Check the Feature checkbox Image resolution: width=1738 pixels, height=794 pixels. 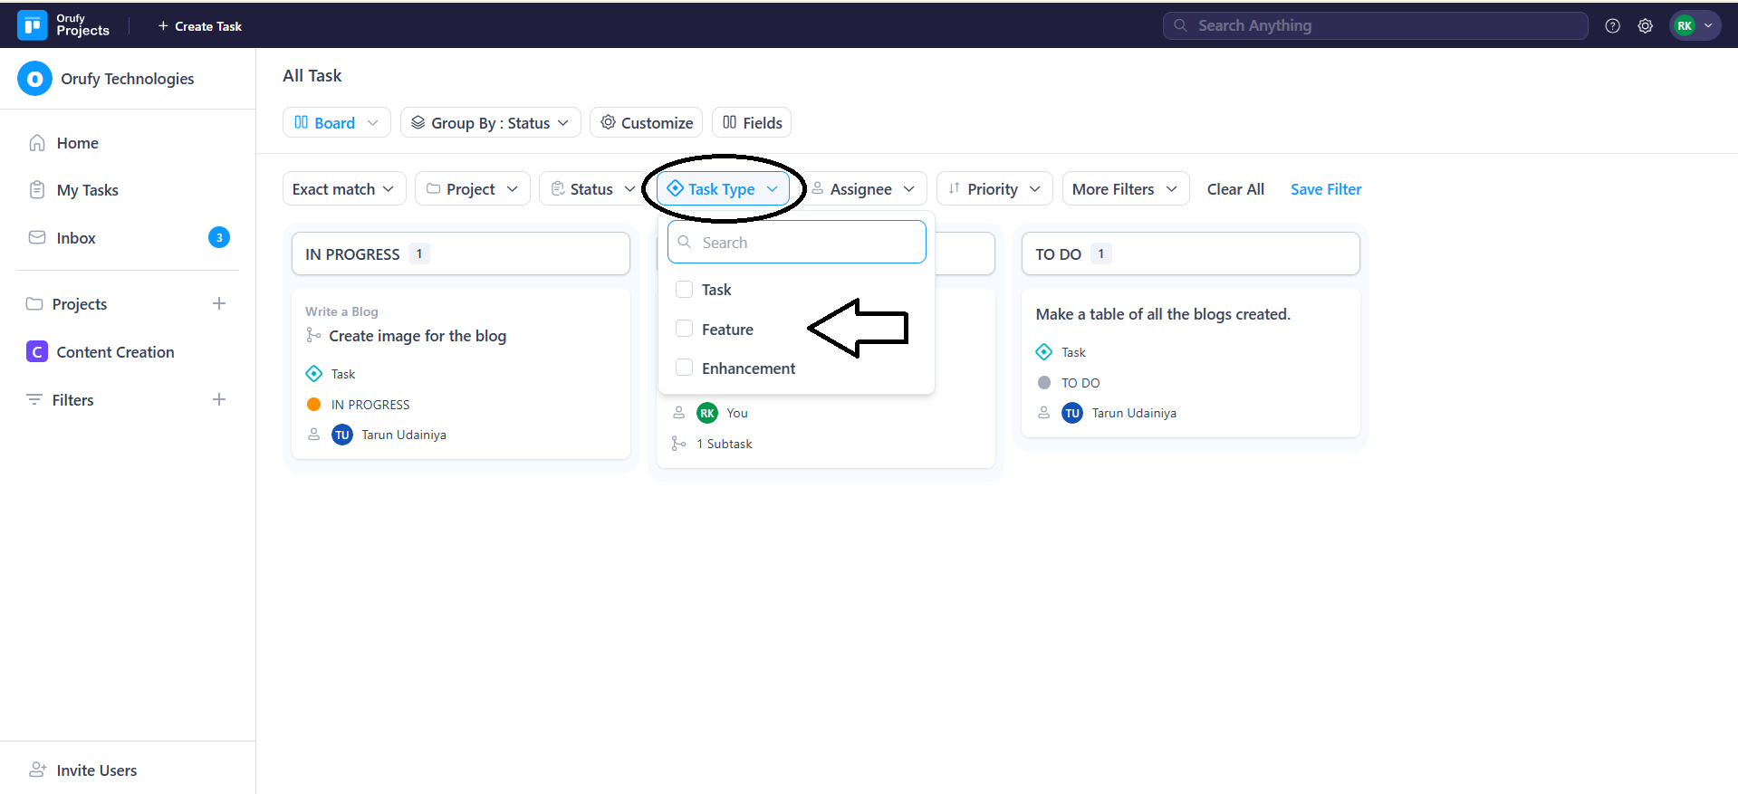coord(685,329)
